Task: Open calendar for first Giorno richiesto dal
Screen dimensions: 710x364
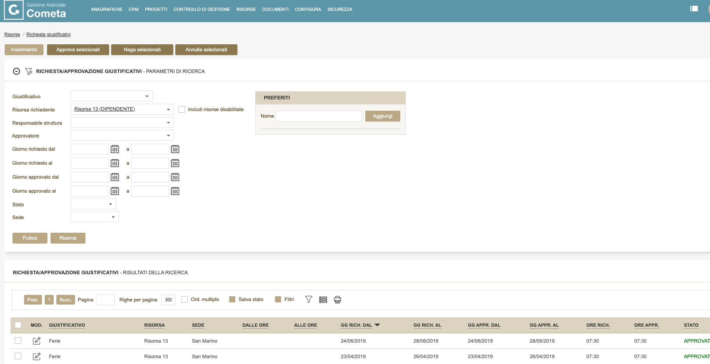Action: point(115,149)
